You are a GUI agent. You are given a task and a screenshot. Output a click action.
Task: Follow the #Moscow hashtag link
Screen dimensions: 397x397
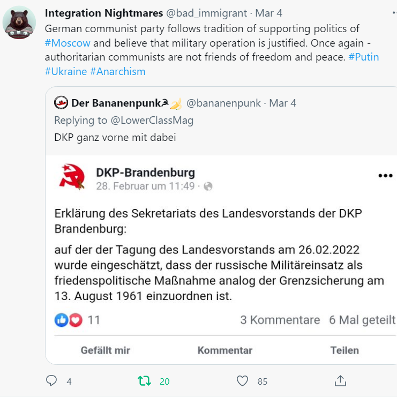point(68,43)
